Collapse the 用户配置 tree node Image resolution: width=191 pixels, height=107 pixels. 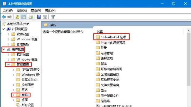click(x=4, y=49)
